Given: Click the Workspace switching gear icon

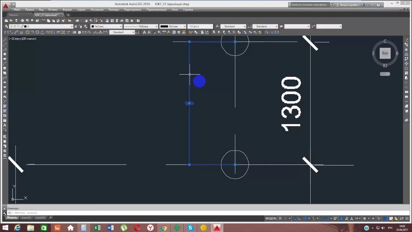Looking at the screenshot, I should (364, 218).
